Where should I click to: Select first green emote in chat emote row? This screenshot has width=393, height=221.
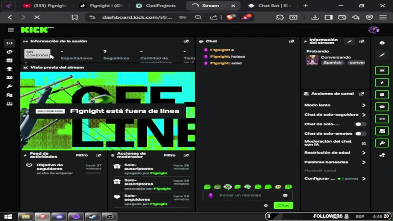[207, 187]
